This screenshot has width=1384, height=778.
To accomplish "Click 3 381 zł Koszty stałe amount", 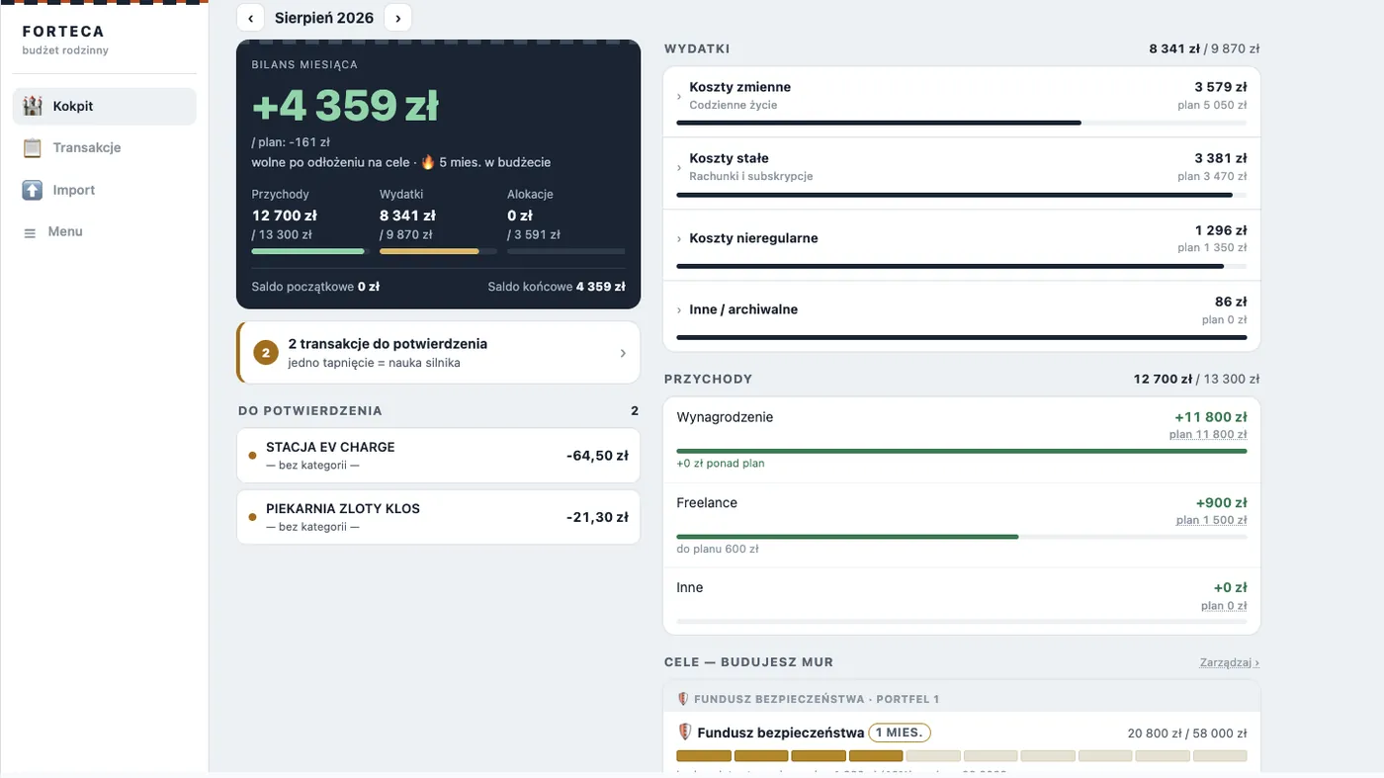I will point(1221,158).
